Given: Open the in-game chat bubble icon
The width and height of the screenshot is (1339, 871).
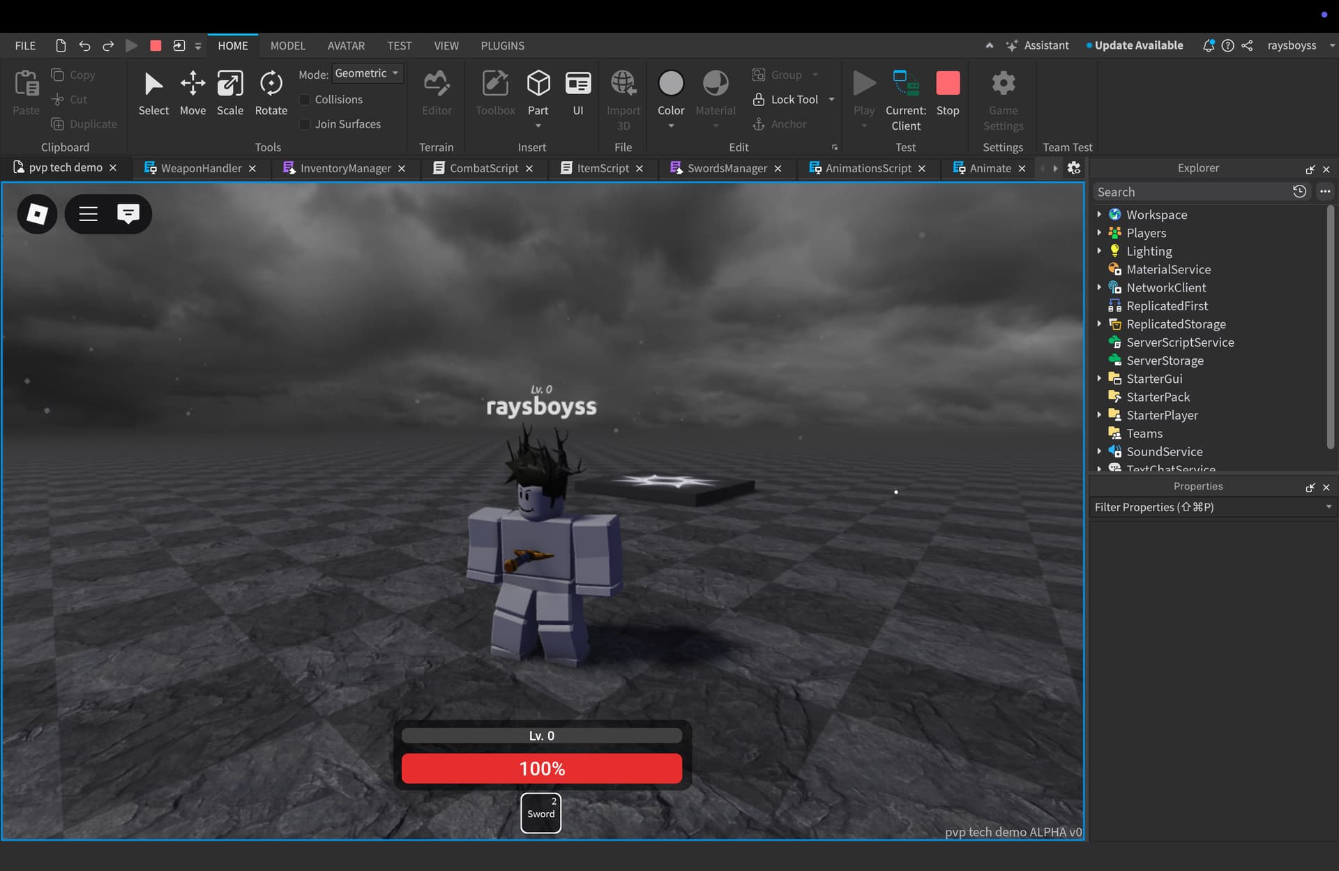Looking at the screenshot, I should pyautogui.click(x=128, y=213).
